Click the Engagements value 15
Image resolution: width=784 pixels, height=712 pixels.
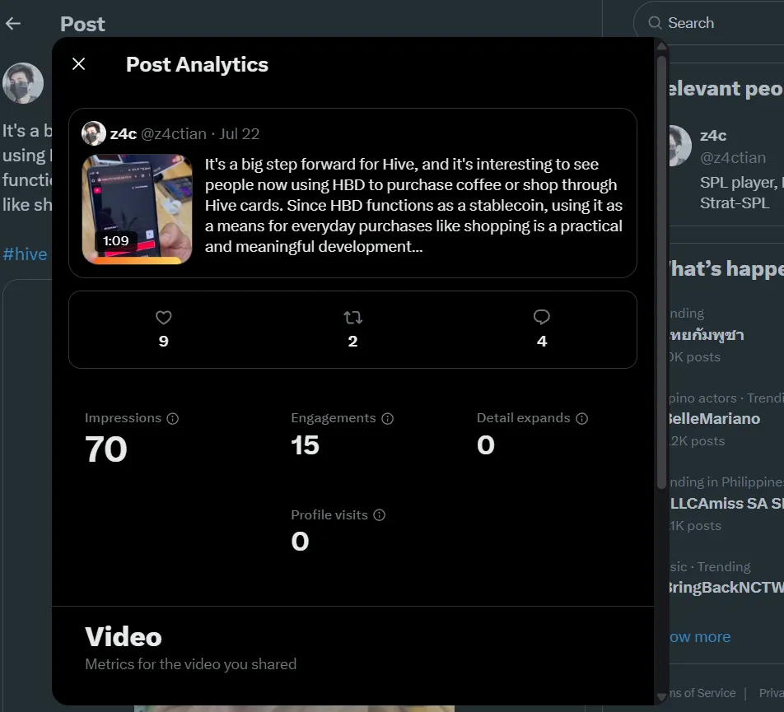[x=305, y=445]
